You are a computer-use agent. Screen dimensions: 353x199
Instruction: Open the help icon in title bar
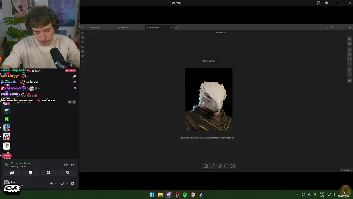[x=326, y=3]
